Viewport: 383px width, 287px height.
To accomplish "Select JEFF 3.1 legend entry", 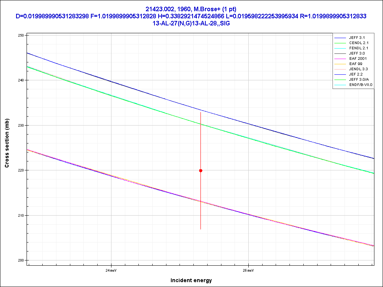I will (x=357, y=38).
